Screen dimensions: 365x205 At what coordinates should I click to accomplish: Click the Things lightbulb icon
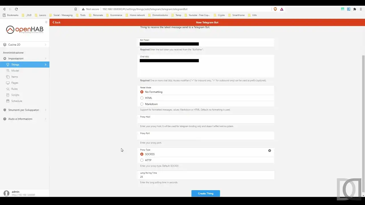(8, 65)
